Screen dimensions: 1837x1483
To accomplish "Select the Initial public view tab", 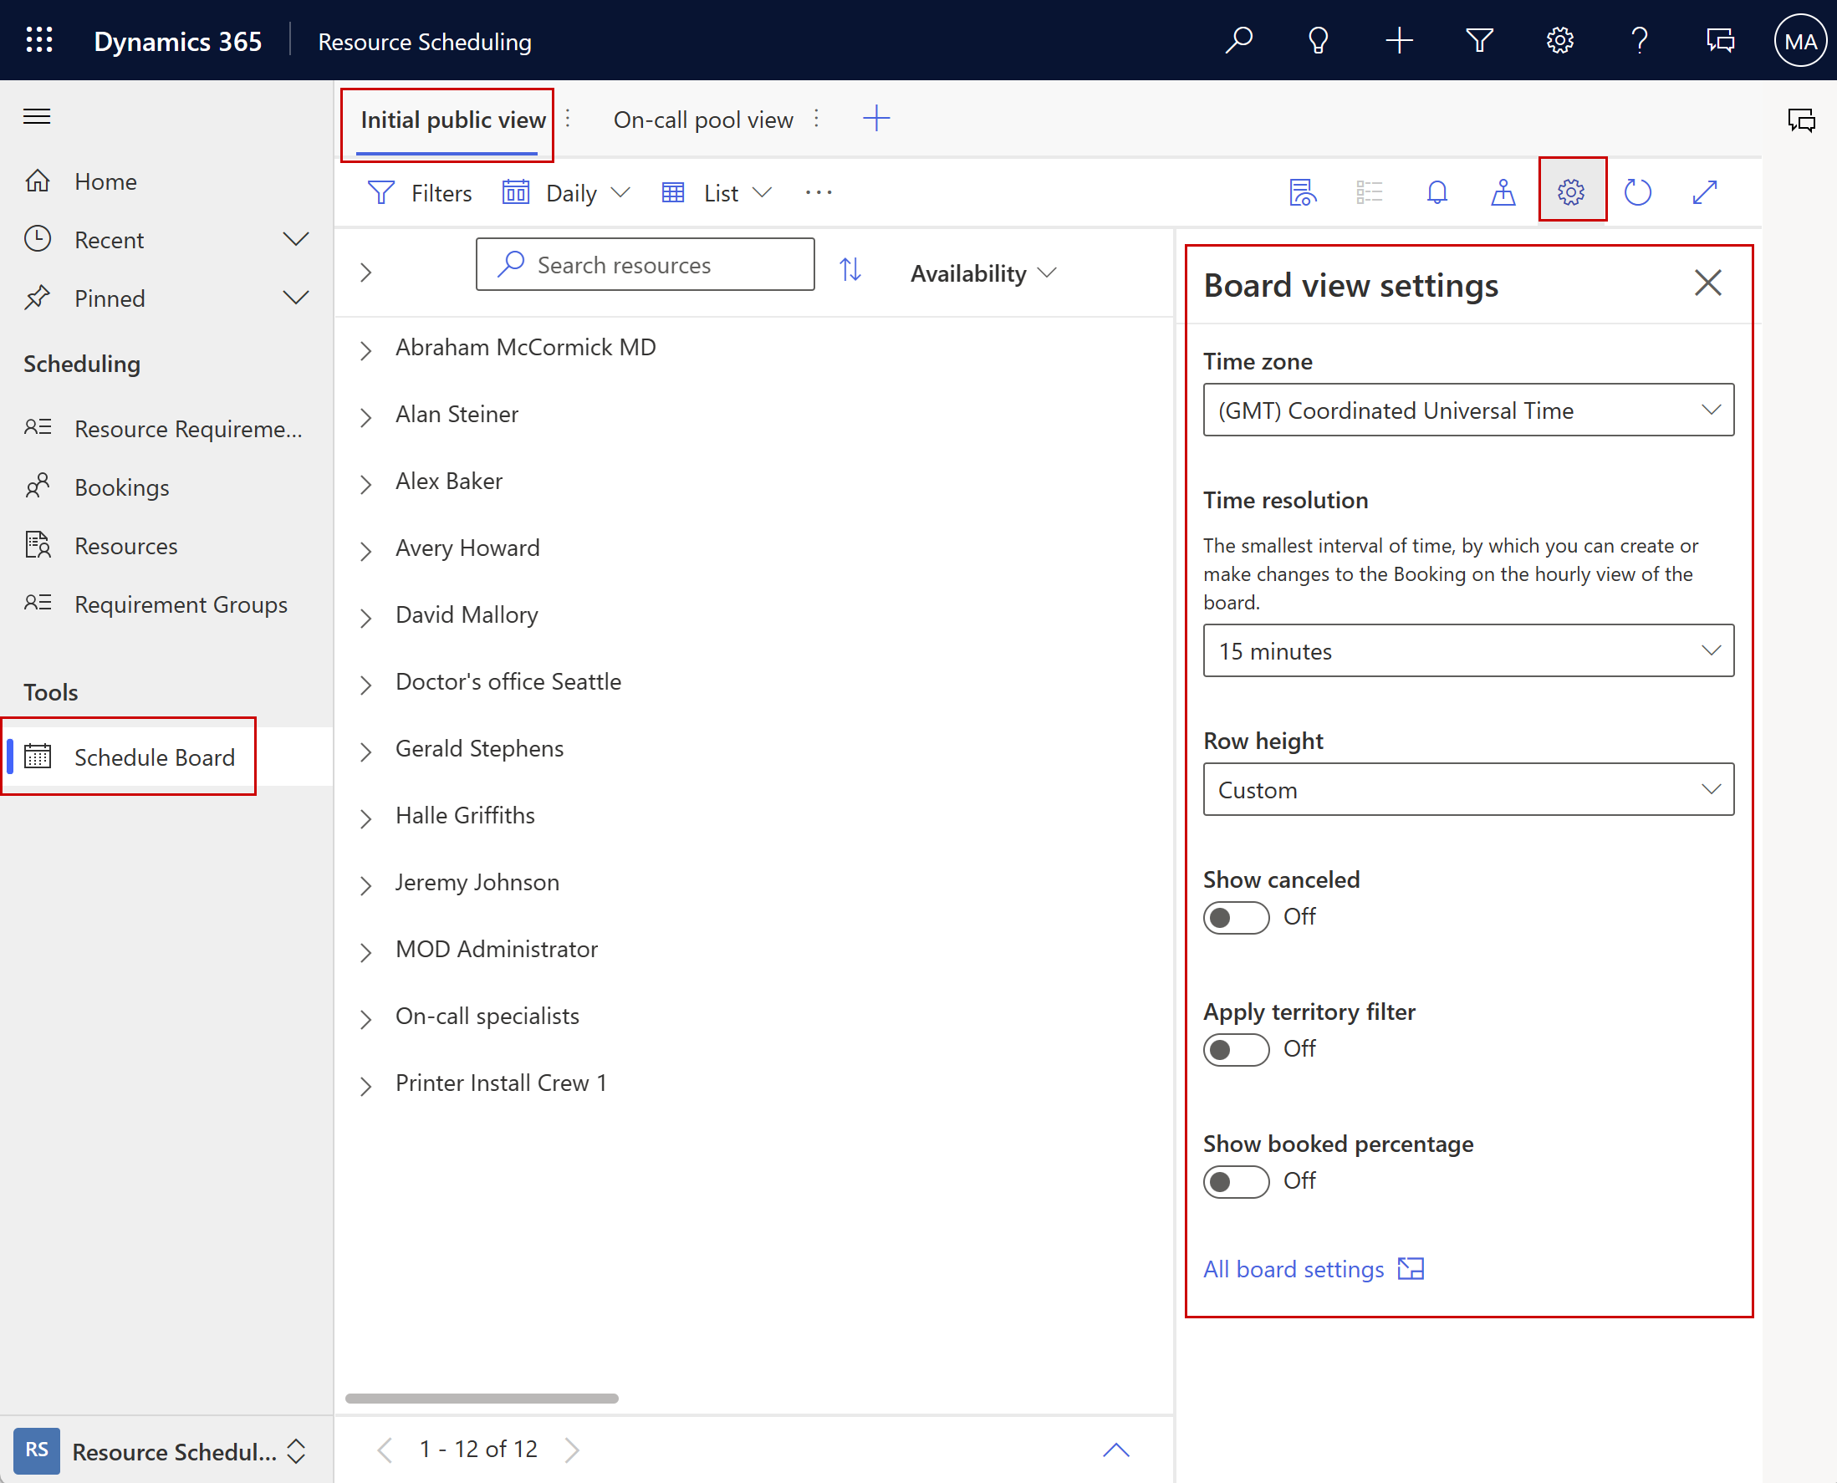I will [449, 118].
